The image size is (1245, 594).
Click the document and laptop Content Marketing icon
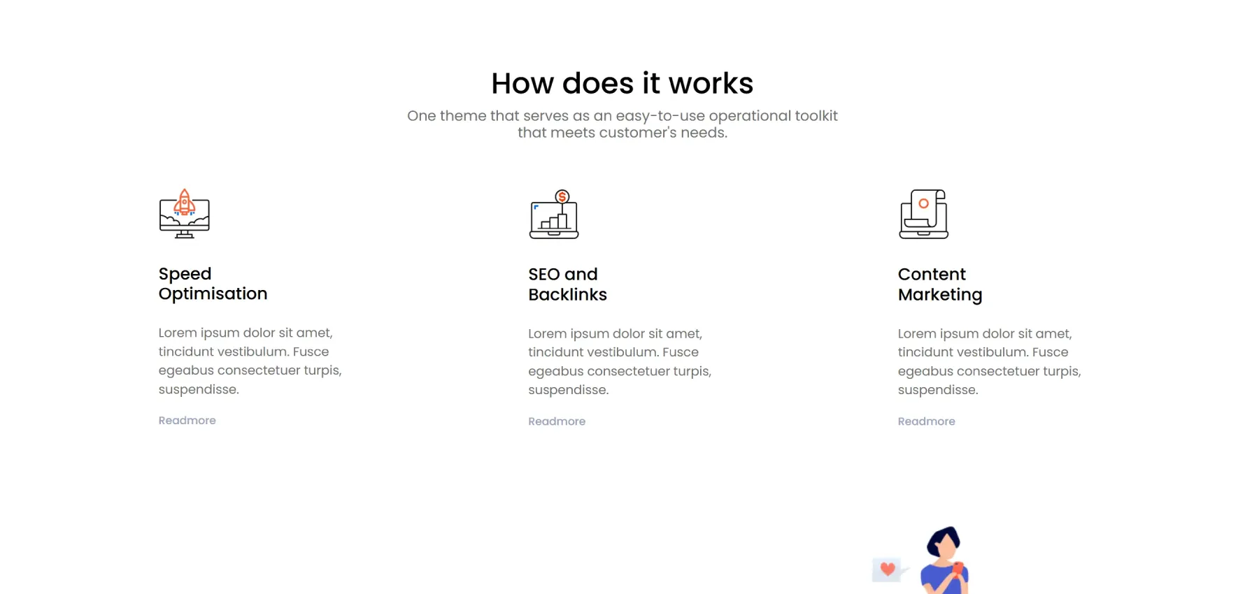(x=923, y=214)
